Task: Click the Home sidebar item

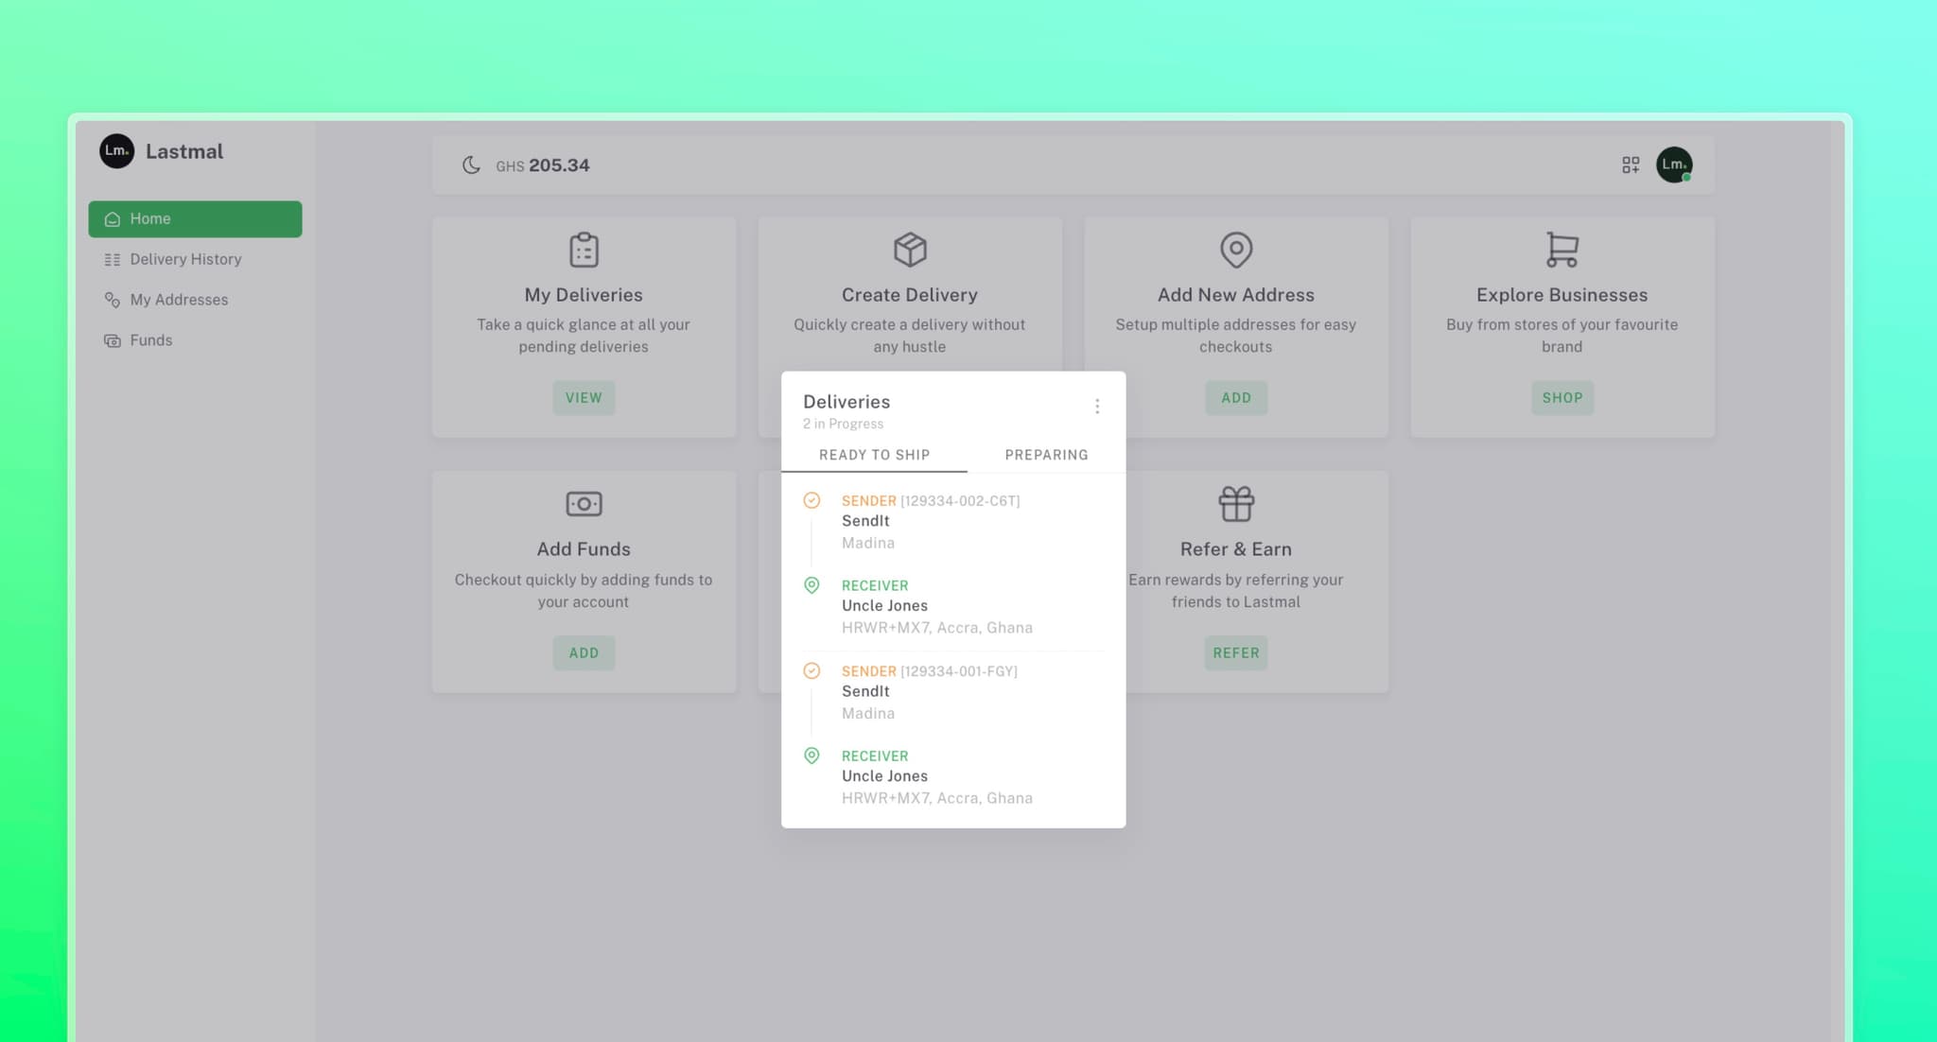Action: [195, 218]
